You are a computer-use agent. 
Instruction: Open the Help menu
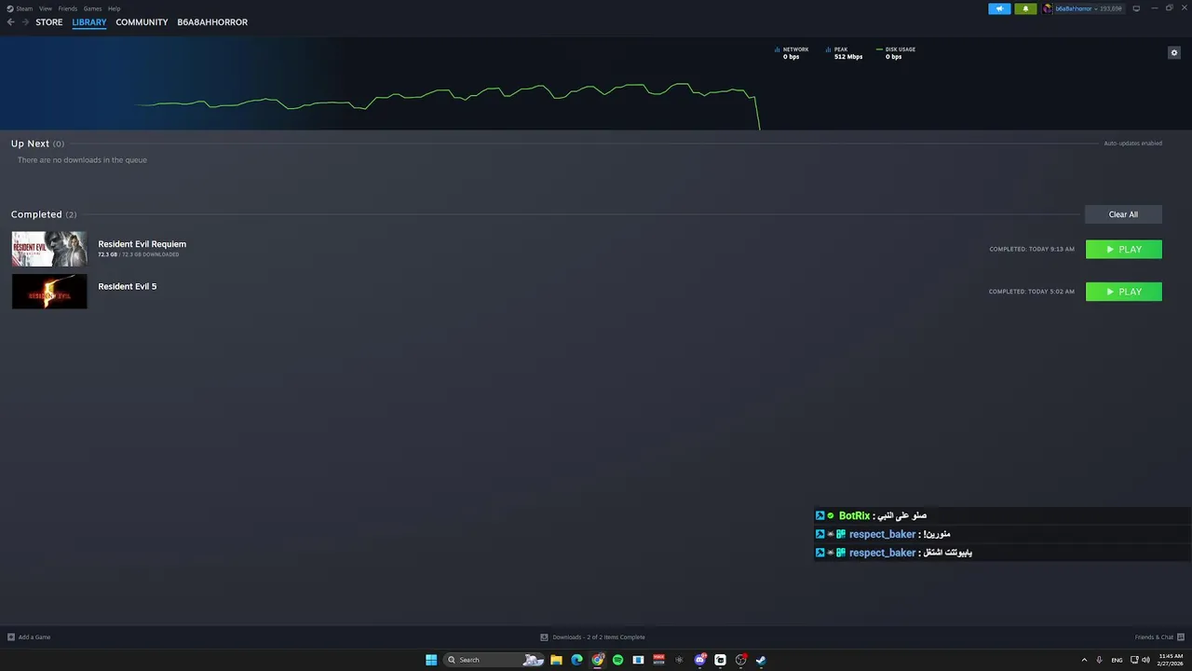point(114,8)
